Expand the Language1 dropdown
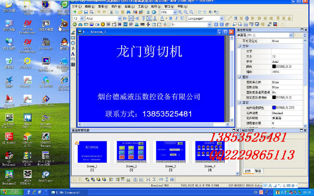 pyautogui.click(x=221, y=18)
